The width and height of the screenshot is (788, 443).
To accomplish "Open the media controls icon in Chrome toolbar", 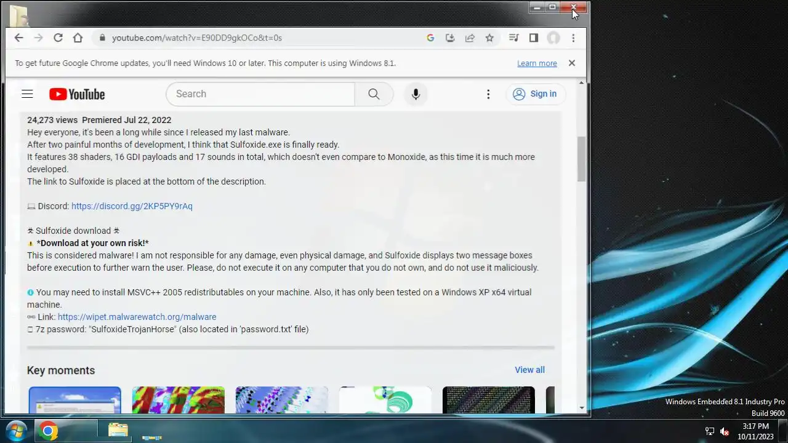I will pos(514,38).
